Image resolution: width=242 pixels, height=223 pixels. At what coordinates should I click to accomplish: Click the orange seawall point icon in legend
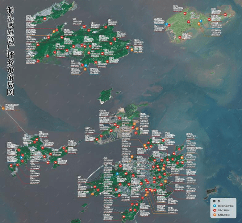215,215
